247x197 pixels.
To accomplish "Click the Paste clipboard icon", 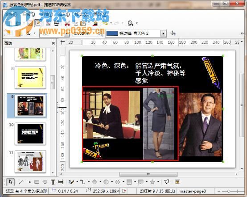I will point(83,23).
